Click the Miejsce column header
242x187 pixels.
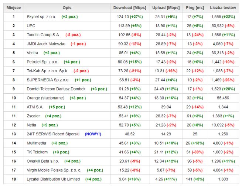[14, 7]
